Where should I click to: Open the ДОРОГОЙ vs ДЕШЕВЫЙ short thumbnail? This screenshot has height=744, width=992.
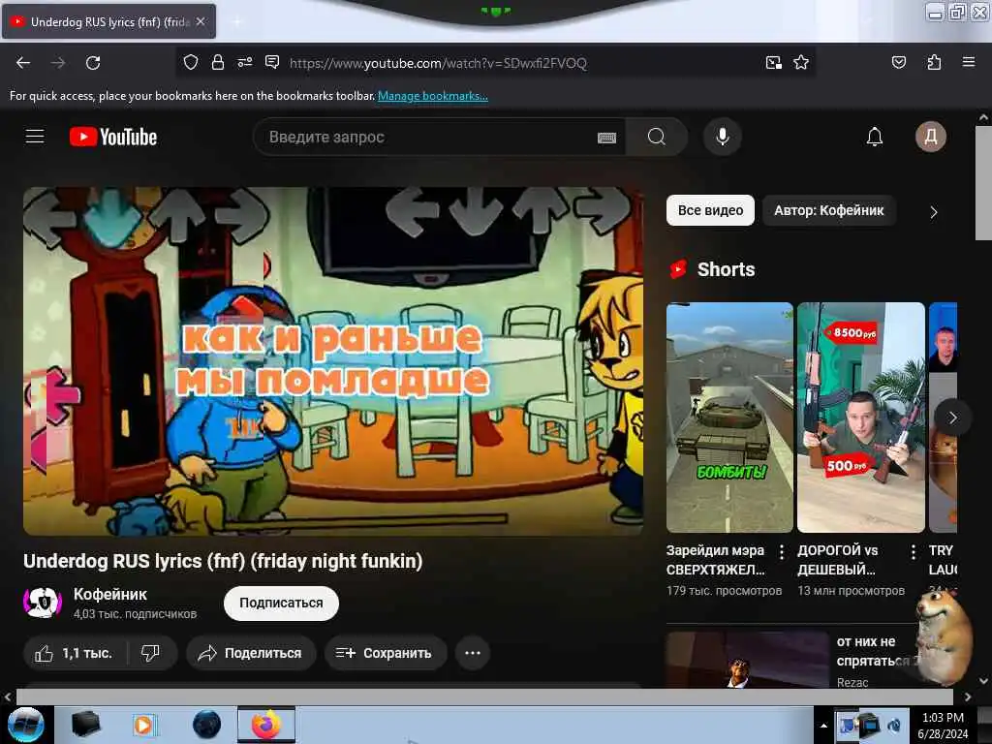860,418
